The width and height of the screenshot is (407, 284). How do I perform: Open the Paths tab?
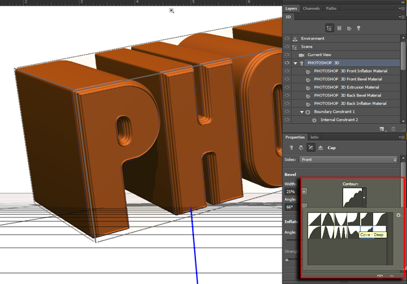point(331,8)
